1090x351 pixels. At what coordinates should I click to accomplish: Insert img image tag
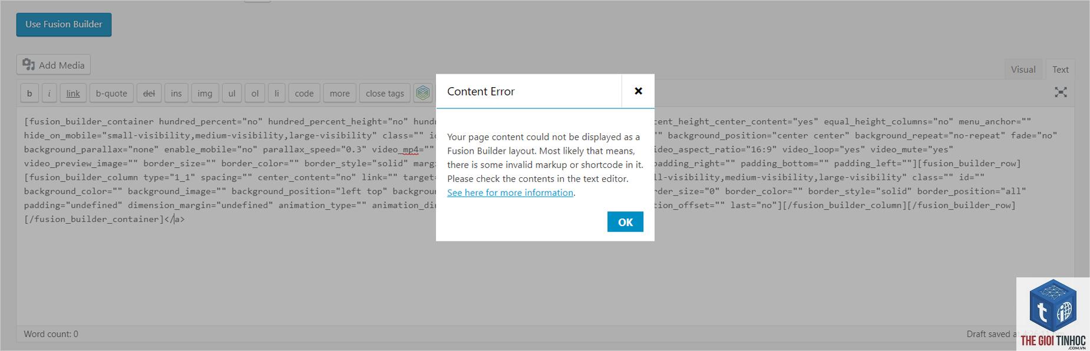(204, 93)
